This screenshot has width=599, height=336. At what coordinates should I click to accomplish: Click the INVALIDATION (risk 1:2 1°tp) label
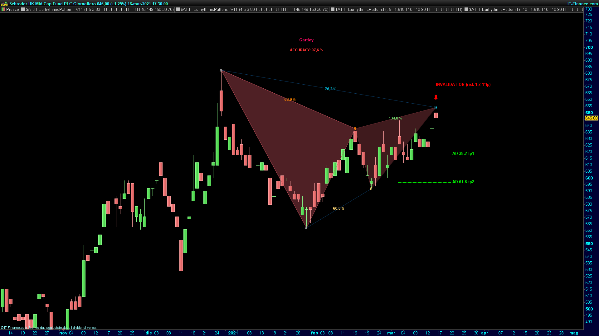(463, 85)
